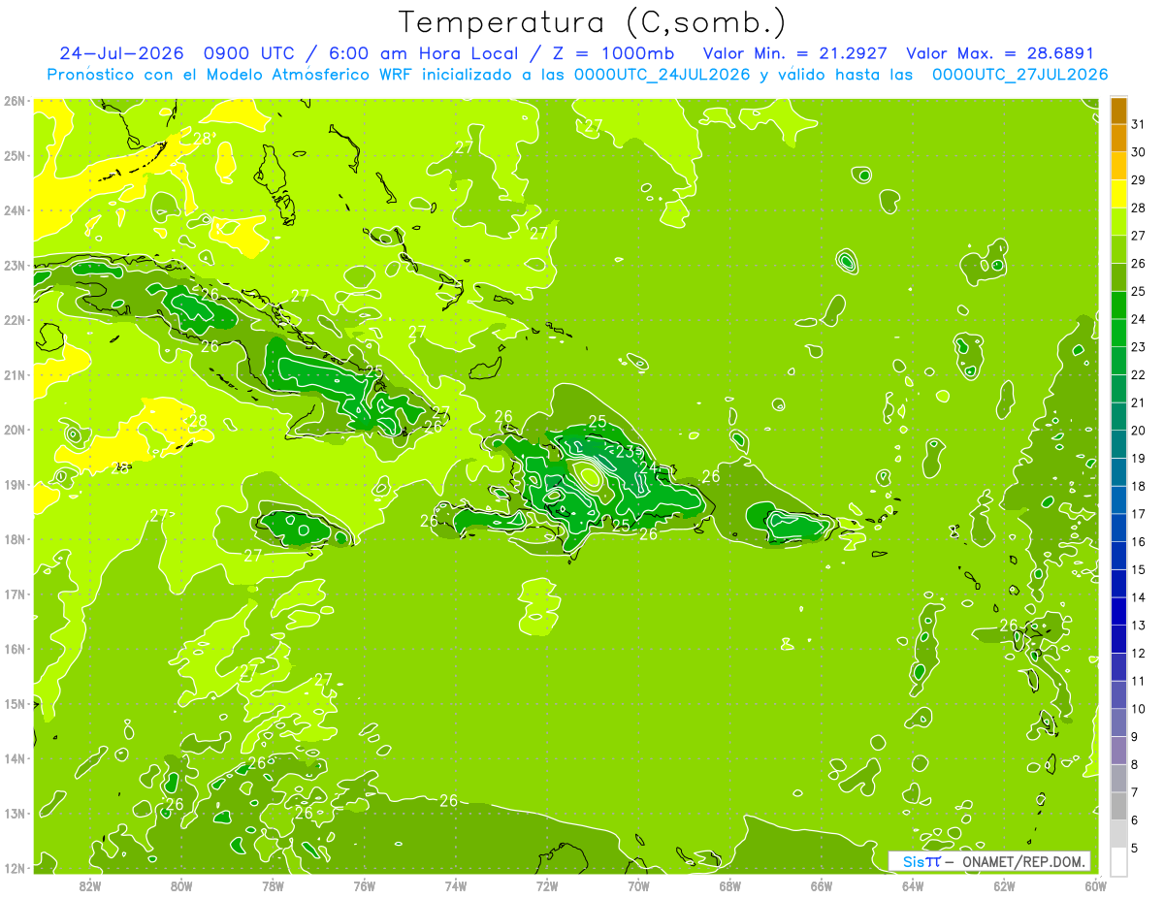Click the legend scale label "22"
The height and width of the screenshot is (899, 1164).
point(1138,374)
